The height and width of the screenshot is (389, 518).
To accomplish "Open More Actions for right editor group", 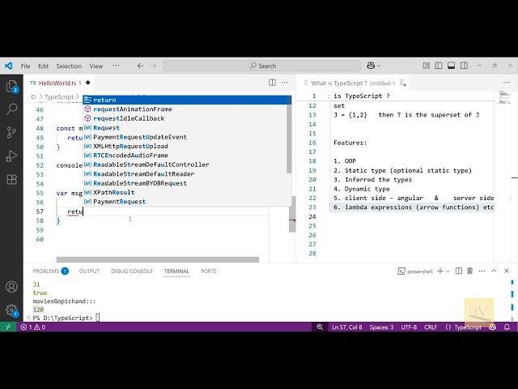I will [x=507, y=83].
